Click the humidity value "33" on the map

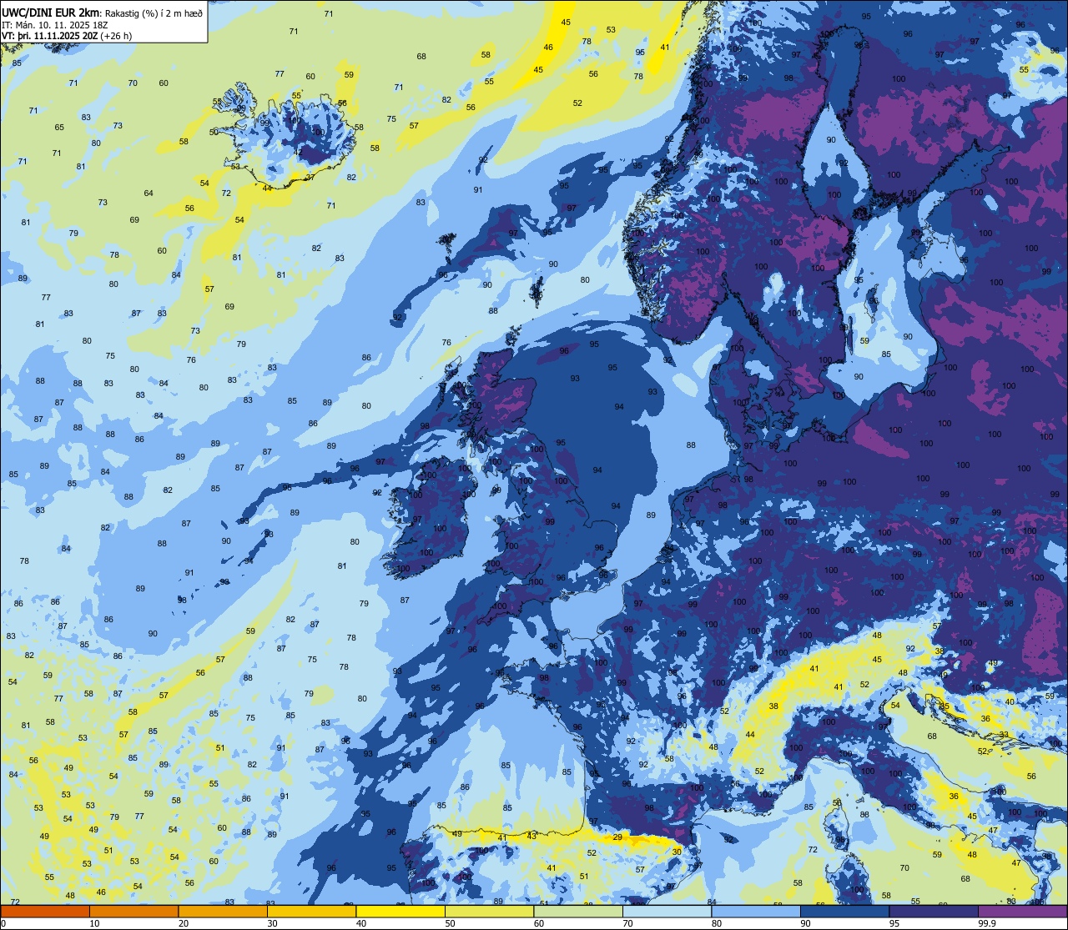[1005, 735]
